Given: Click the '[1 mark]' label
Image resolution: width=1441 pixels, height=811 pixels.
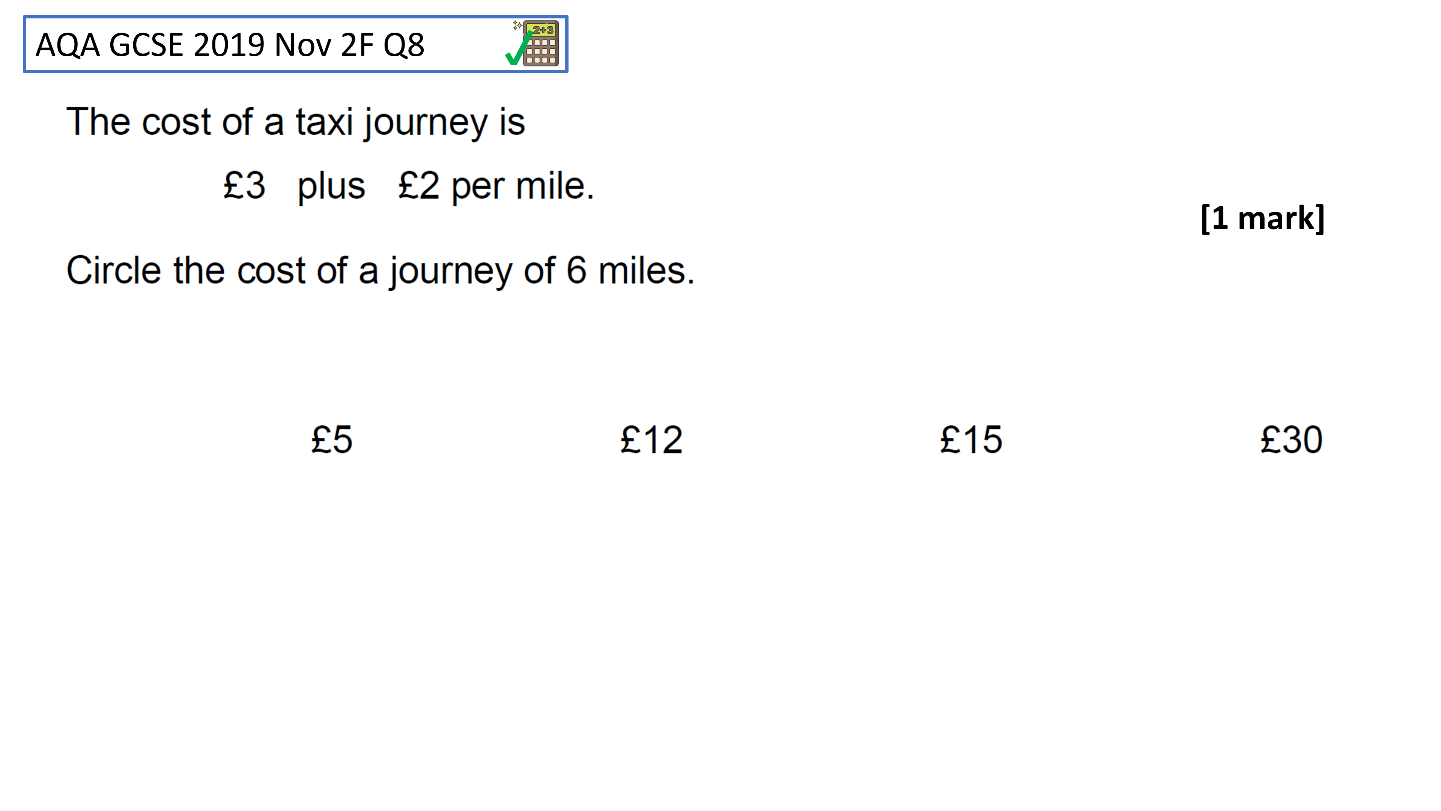Looking at the screenshot, I should [x=1262, y=218].
